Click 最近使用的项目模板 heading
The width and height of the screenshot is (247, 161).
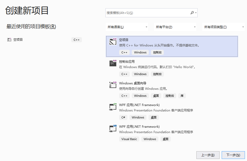[31, 26]
